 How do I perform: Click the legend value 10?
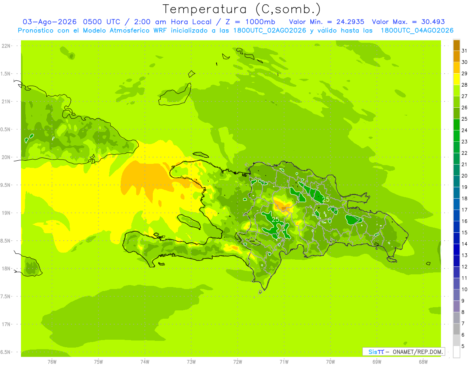click(465, 289)
